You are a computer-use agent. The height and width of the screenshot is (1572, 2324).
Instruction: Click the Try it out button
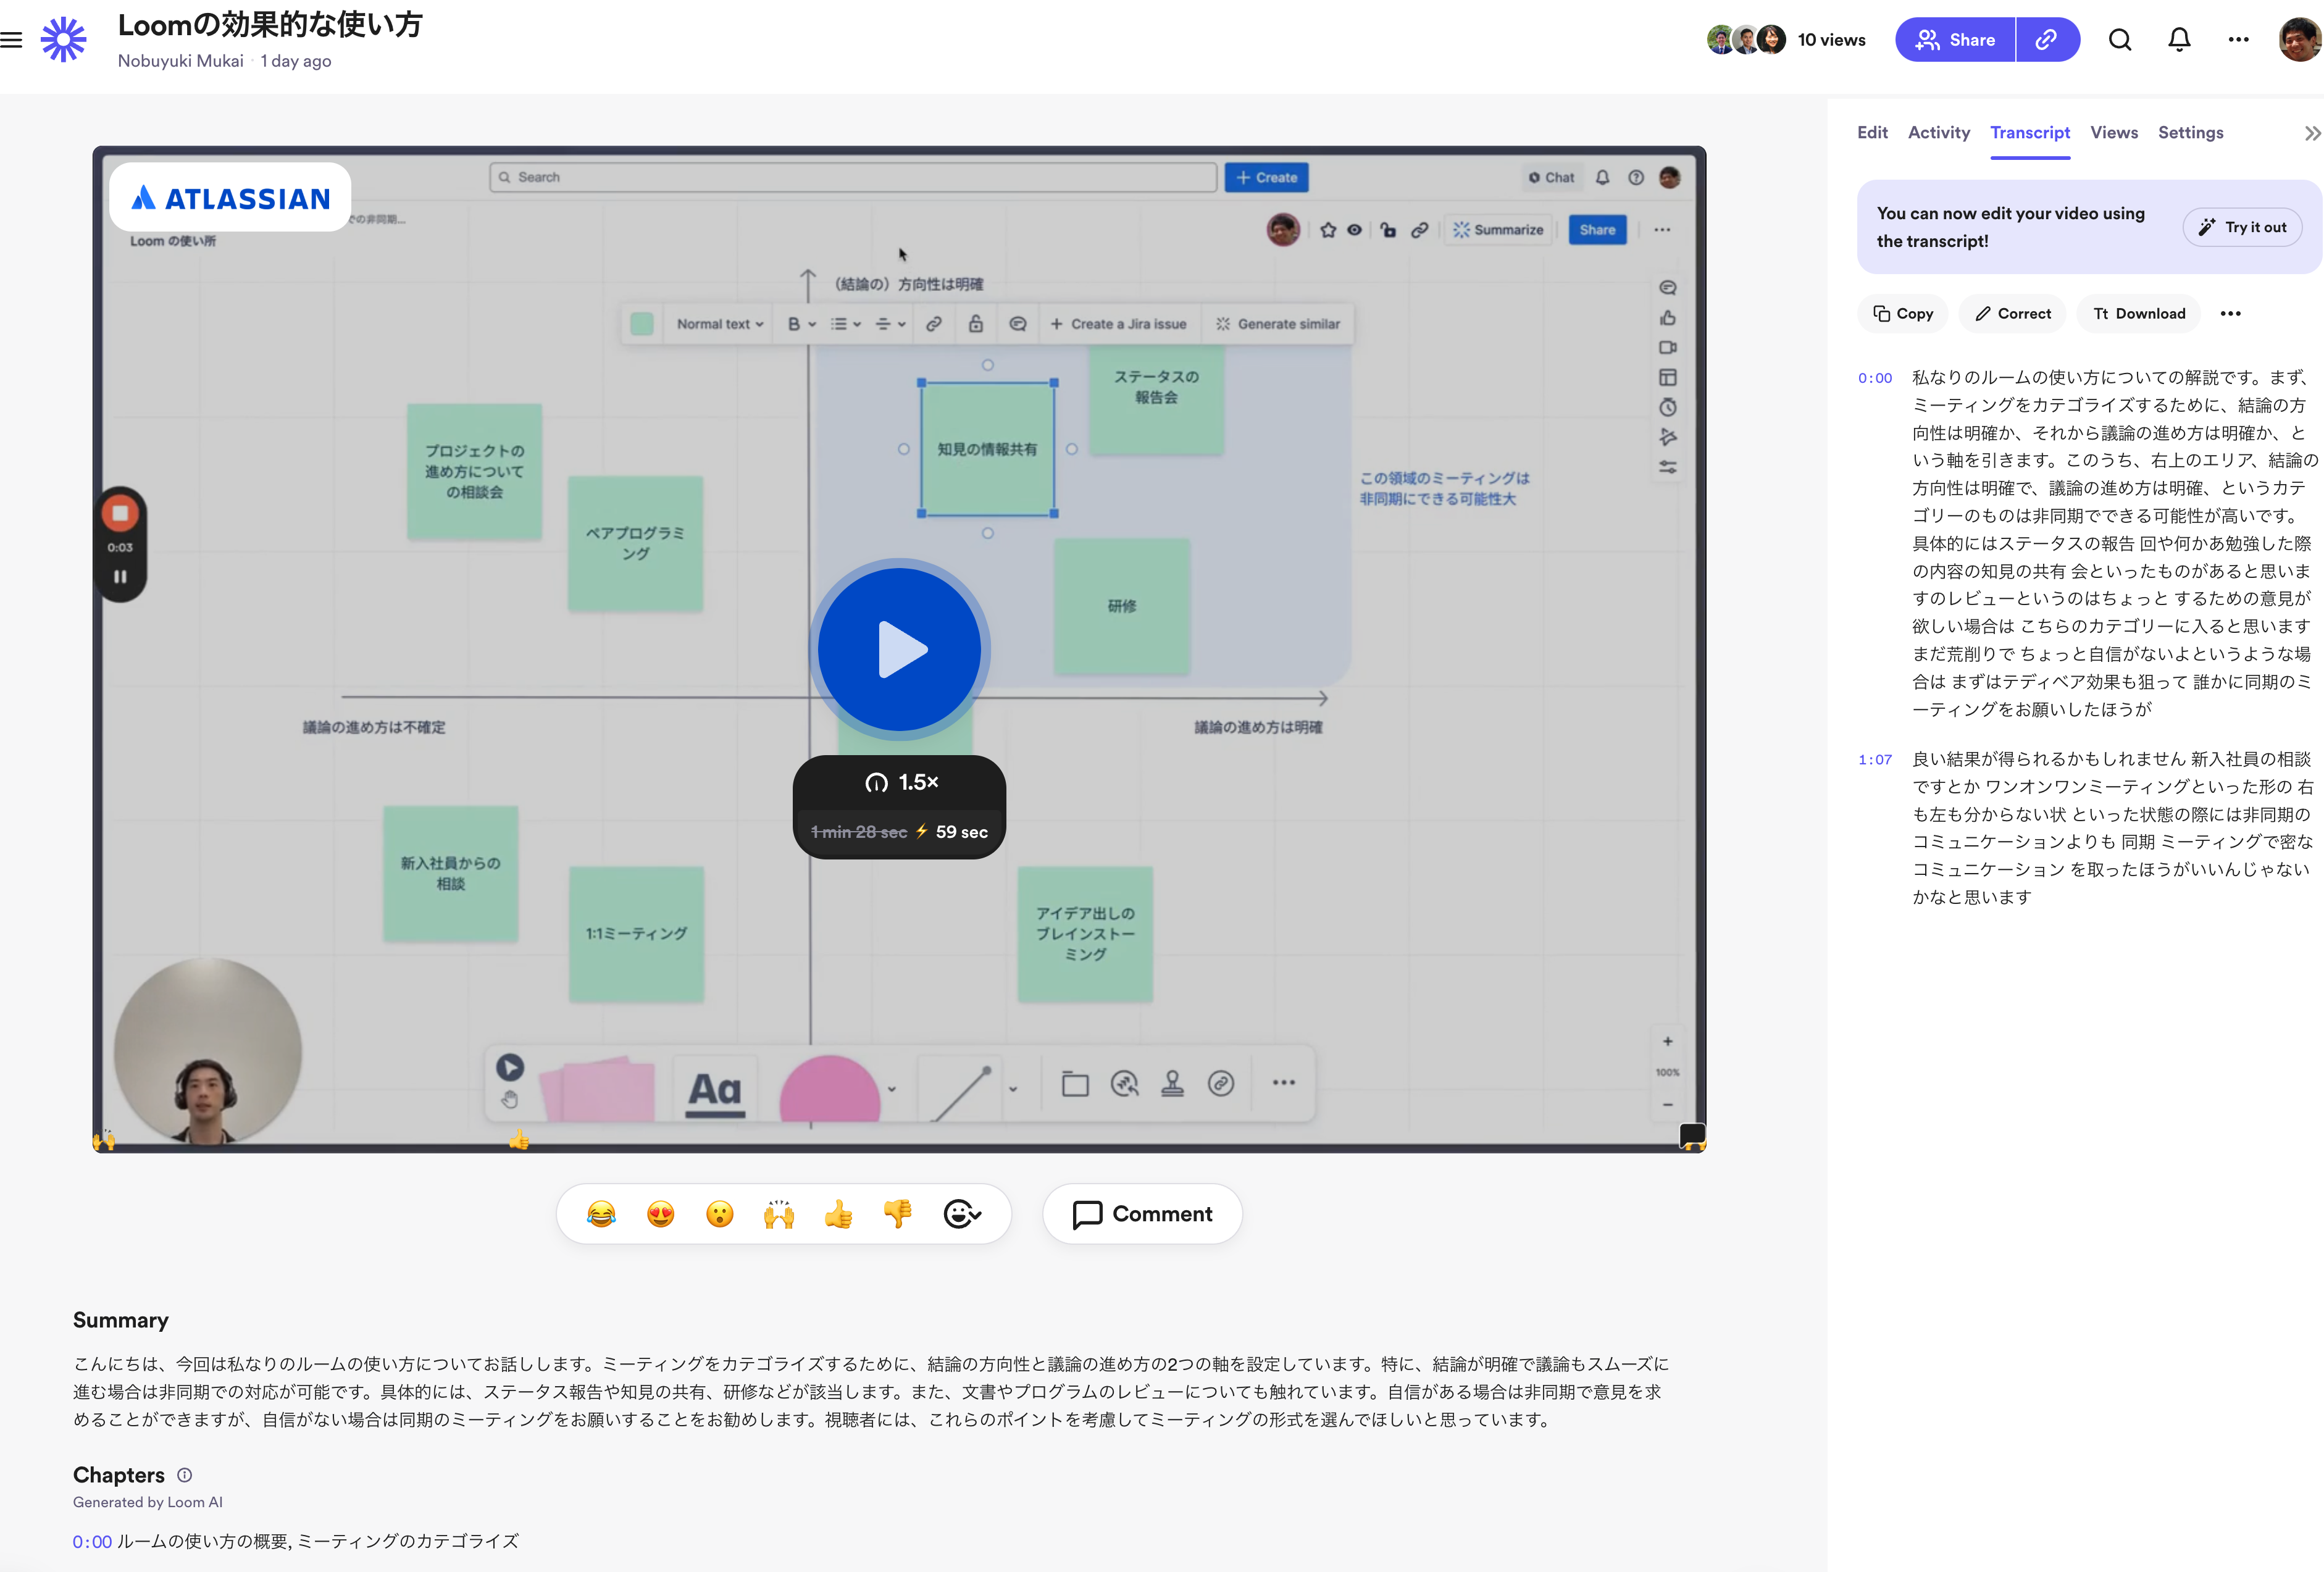[2242, 227]
